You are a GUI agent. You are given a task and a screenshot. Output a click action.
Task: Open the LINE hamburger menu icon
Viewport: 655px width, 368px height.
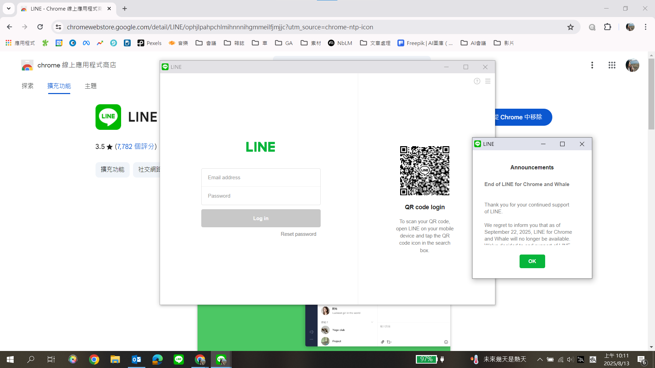[487, 81]
